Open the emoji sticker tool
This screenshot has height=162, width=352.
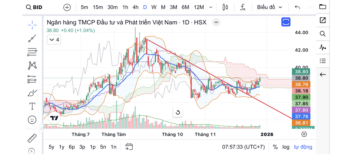click(x=32, y=120)
